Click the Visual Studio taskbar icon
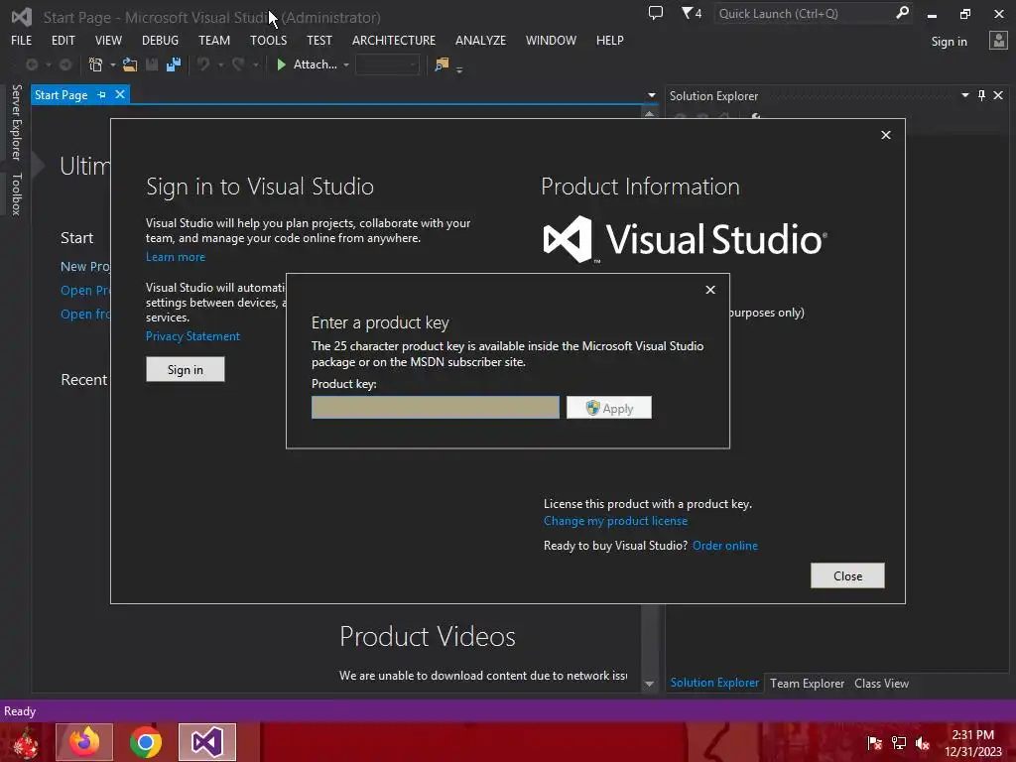Image resolution: width=1016 pixels, height=762 pixels. [x=207, y=742]
